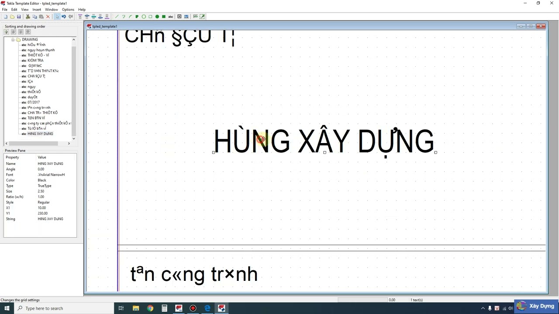The width and height of the screenshot is (559, 314).
Task: Open the Window menu
Action: tap(51, 10)
